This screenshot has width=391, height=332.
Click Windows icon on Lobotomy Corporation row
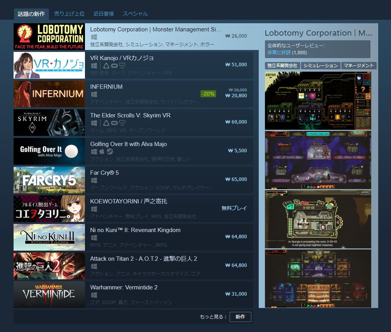pos(94,37)
